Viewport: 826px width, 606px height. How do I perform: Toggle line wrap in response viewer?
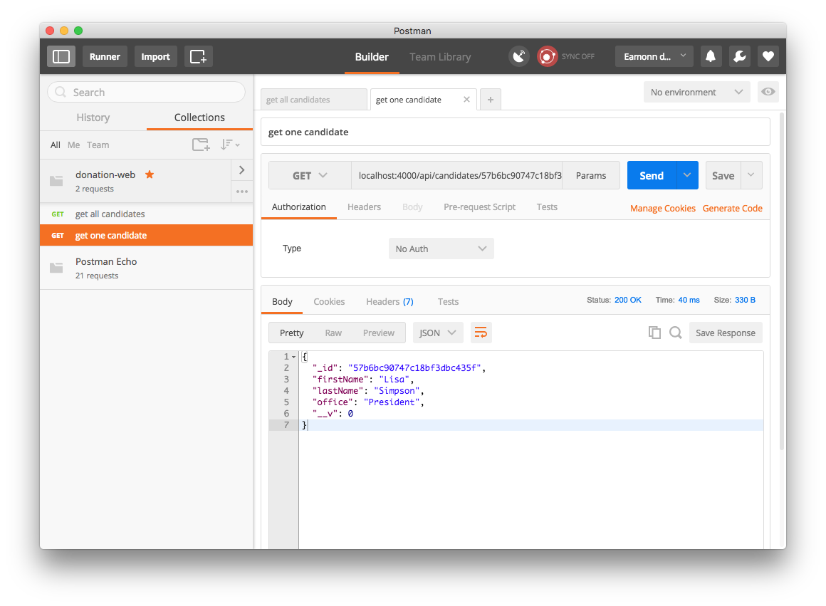click(x=481, y=333)
